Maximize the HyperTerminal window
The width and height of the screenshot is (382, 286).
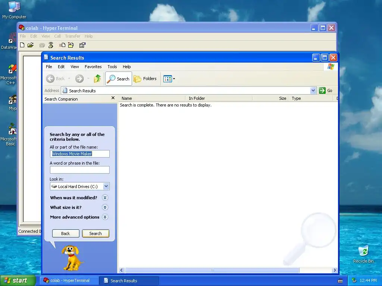pos(323,28)
